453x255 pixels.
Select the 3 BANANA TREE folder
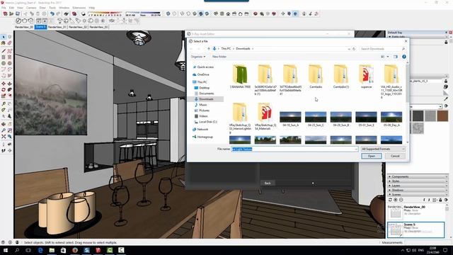click(x=240, y=76)
